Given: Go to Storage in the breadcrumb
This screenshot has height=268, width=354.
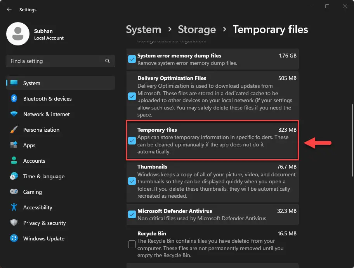Looking at the screenshot, I should click(196, 30).
